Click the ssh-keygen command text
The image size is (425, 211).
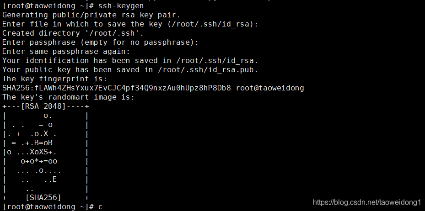click(121, 5)
